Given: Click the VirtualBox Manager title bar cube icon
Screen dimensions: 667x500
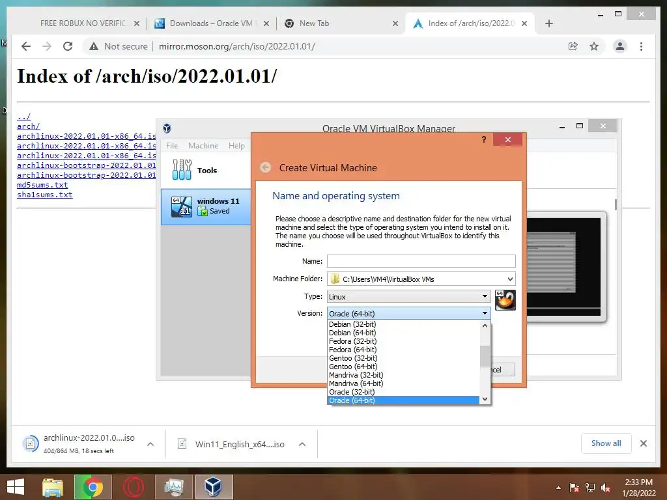Looking at the screenshot, I should coord(167,128).
